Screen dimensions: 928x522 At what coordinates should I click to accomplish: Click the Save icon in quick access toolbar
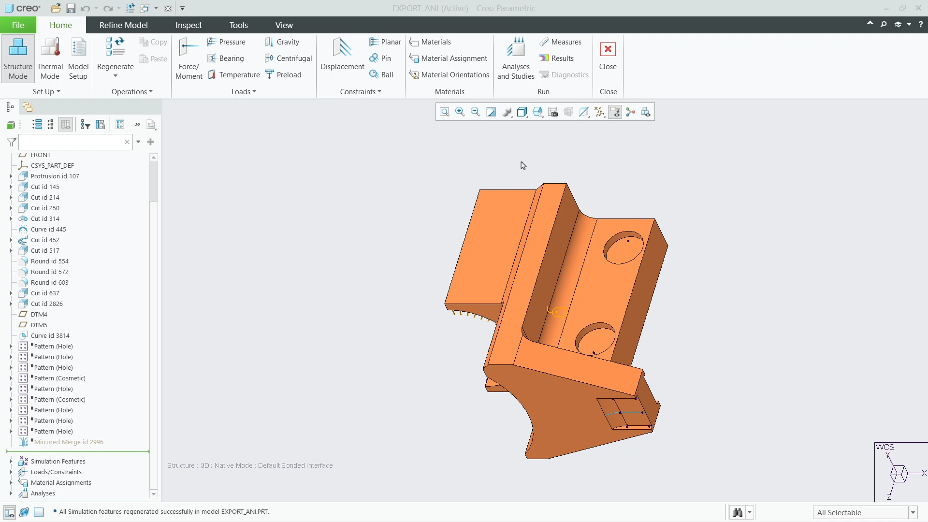(71, 8)
